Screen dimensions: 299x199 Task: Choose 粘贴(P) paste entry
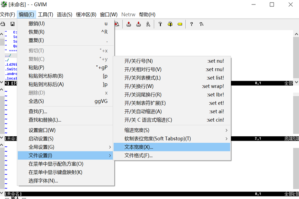pos(65,68)
